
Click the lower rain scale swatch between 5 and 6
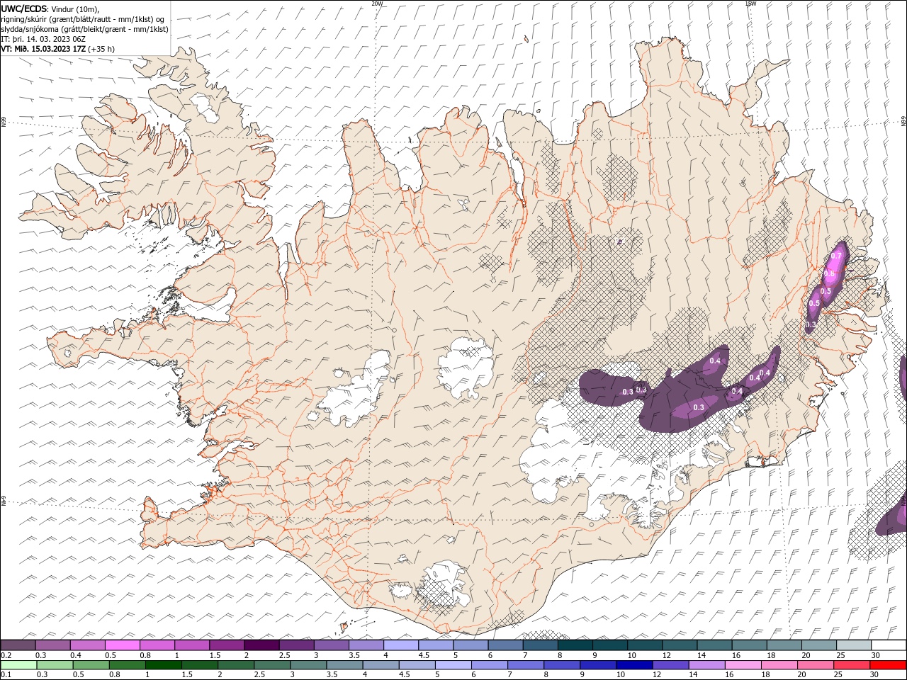tap(452, 665)
